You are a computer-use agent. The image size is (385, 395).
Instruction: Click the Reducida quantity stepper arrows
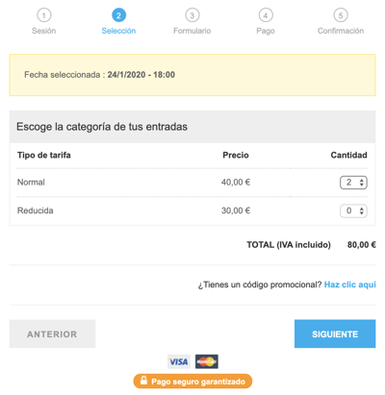pos(362,210)
